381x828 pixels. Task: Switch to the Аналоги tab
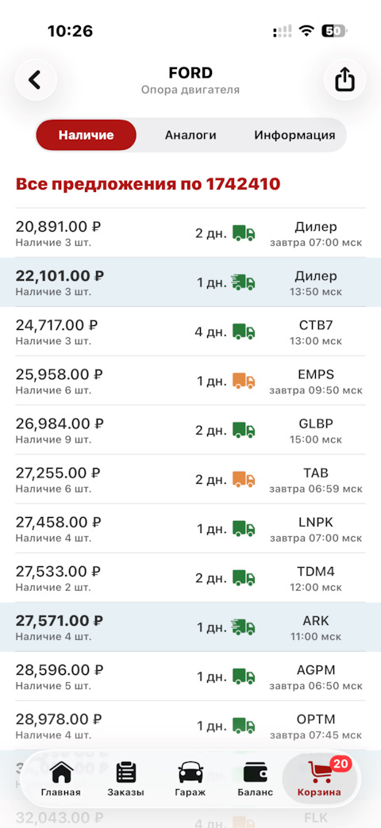pyautogui.click(x=190, y=135)
